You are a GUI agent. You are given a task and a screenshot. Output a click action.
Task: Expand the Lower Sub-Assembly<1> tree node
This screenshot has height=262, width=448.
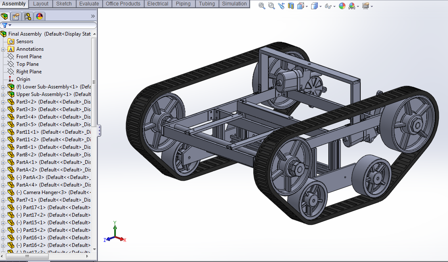pyautogui.click(x=3, y=87)
